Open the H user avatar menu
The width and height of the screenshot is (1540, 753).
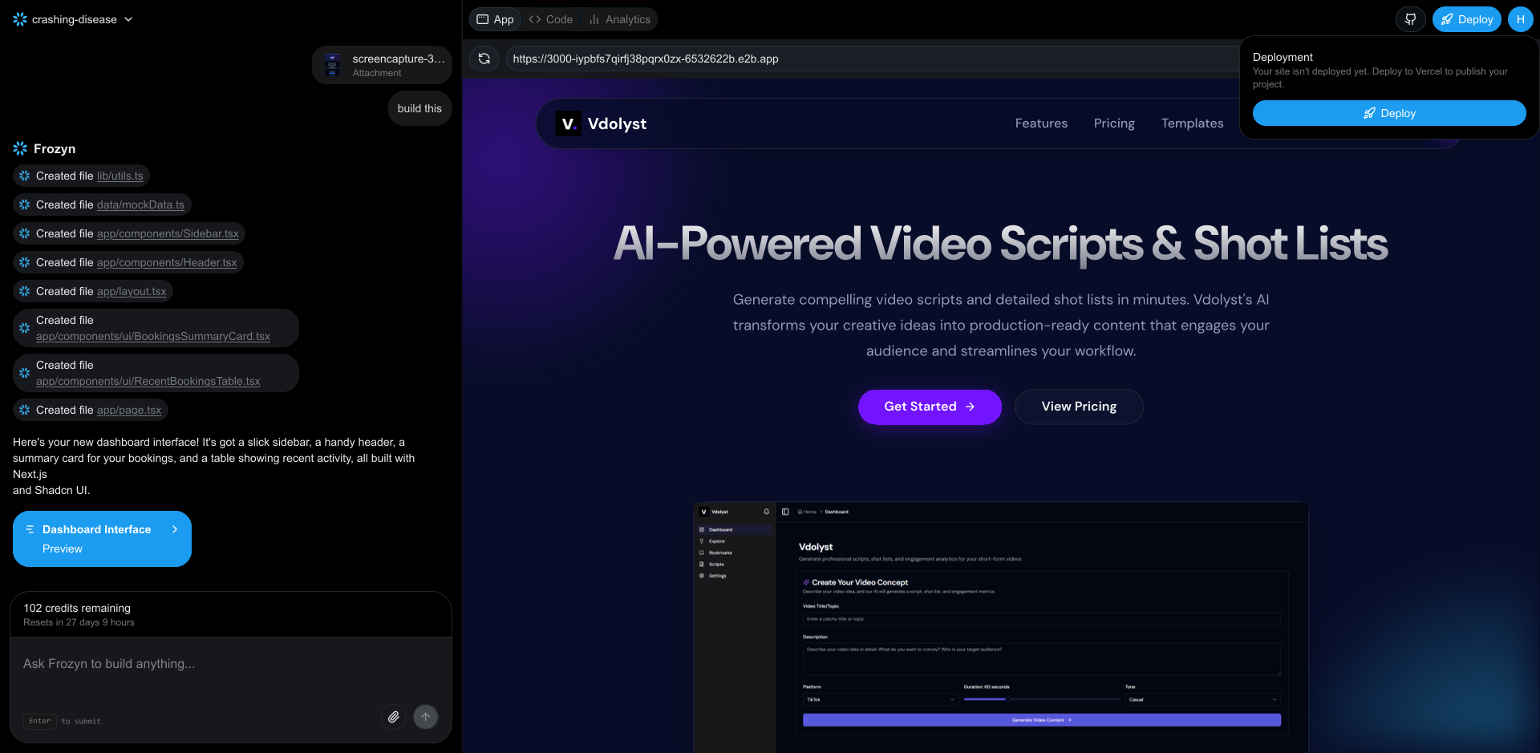[1520, 19]
